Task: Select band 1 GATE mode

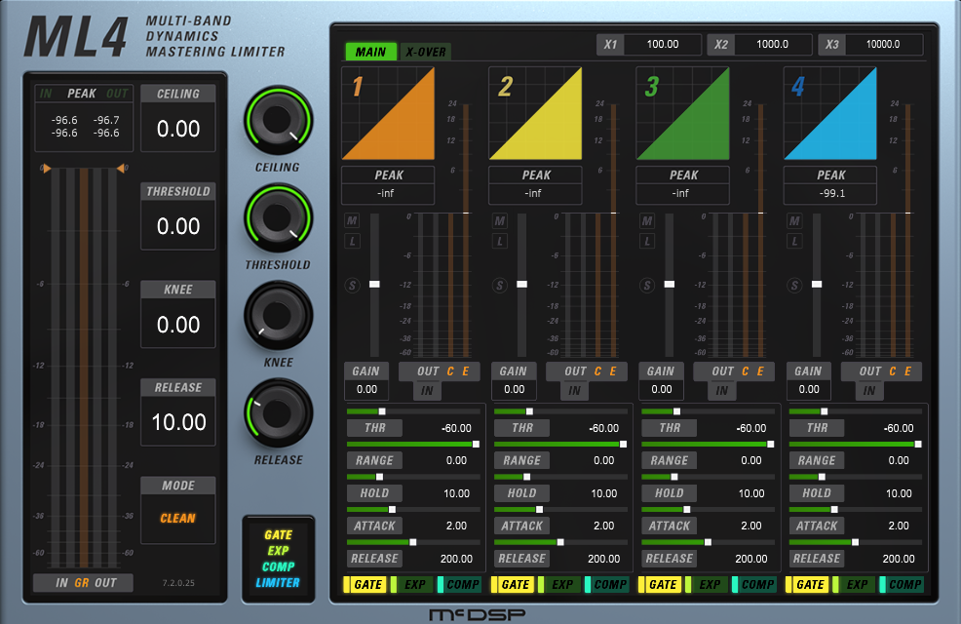Action: coord(364,585)
